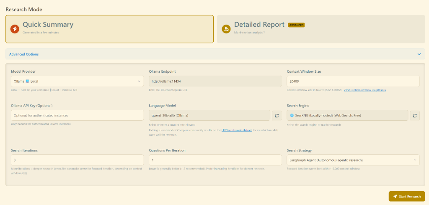This screenshot has height=205, width=429.
Task: Open the LDR benchmarks dataset link
Action: (237, 130)
